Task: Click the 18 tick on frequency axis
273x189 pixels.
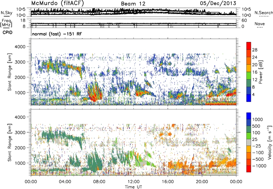Action: pyautogui.click(x=23, y=20)
